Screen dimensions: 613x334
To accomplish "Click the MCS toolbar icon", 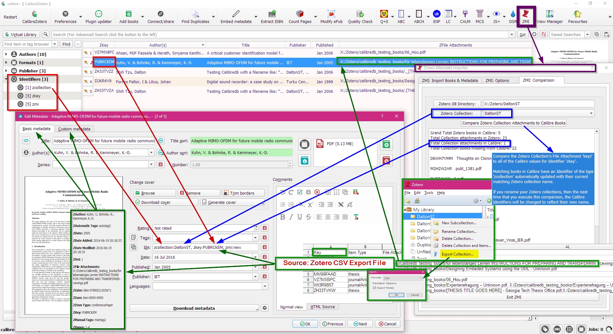I will [x=480, y=17].
